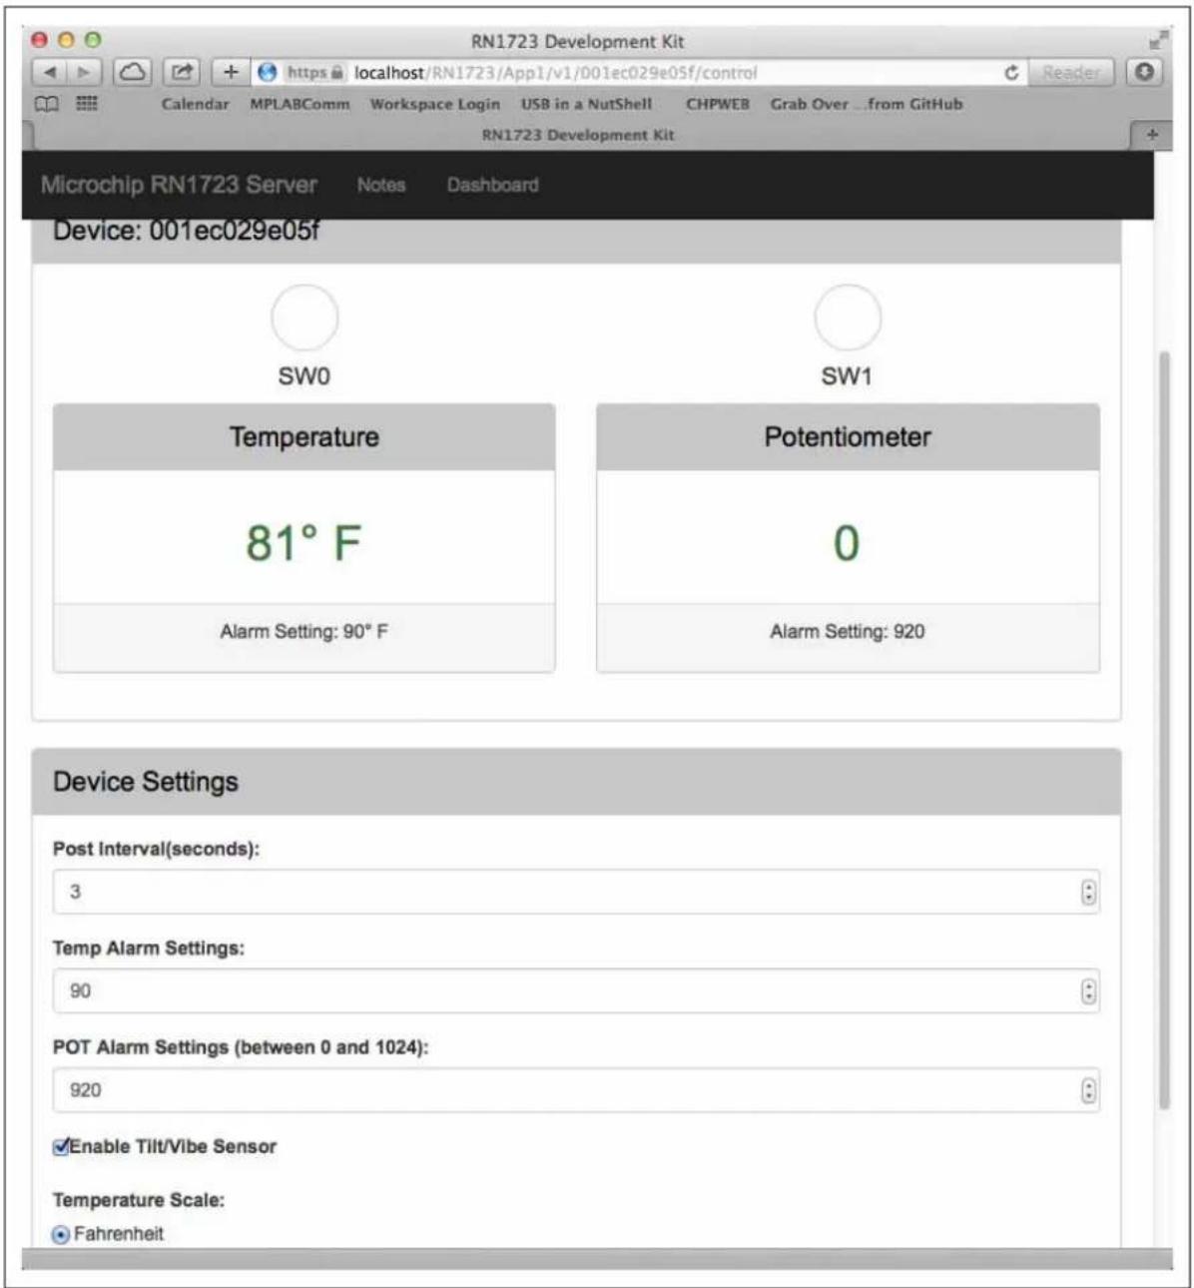Screen dimensions: 1194x1288
Task: Click the Device Settings heading
Action: [x=146, y=782]
